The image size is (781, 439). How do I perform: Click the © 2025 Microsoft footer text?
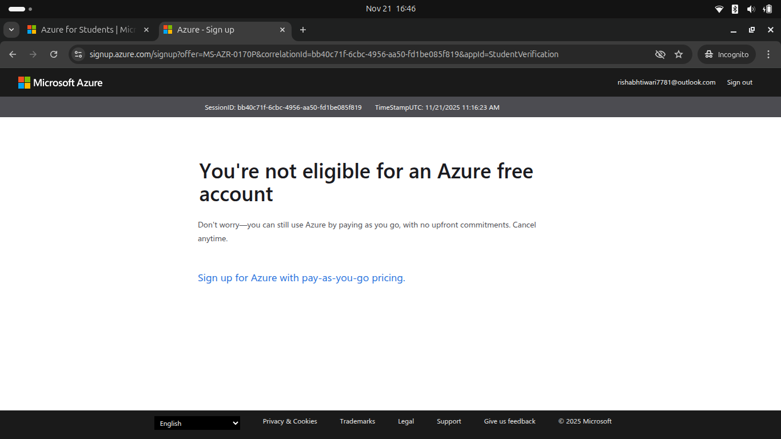[585, 421]
